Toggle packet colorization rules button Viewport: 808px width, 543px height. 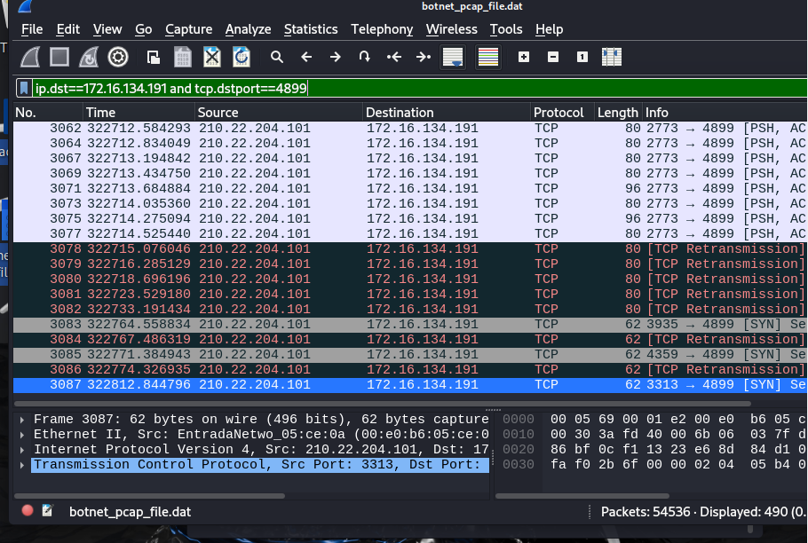pos(487,57)
